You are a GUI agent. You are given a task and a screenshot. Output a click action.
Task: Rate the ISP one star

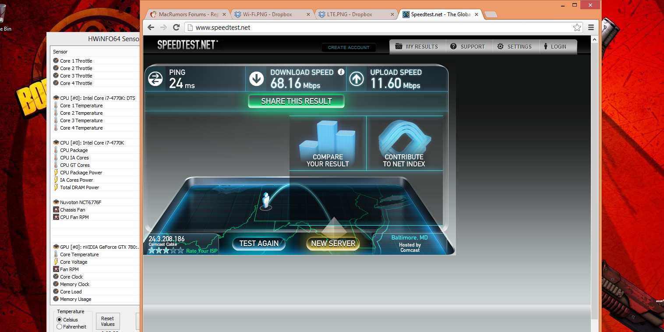pyautogui.click(x=152, y=251)
